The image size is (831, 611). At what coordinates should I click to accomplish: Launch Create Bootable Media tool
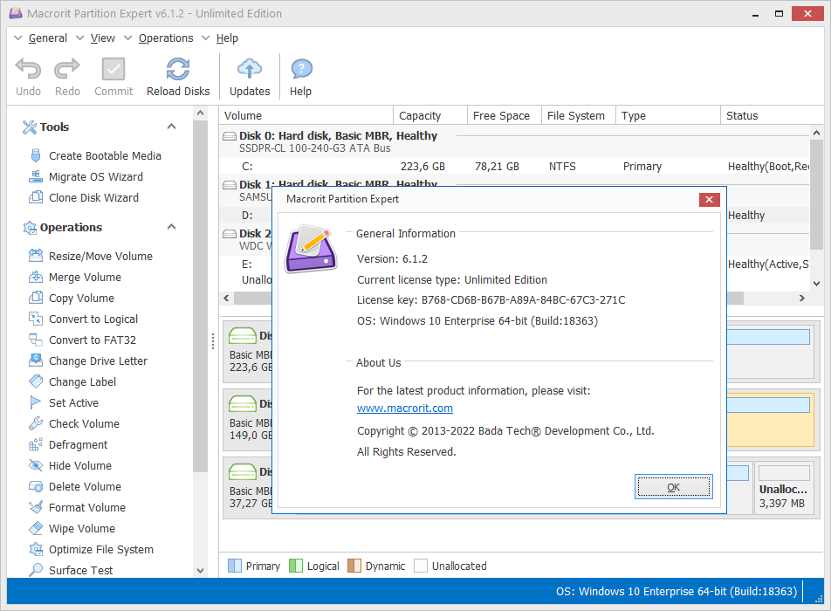tap(105, 155)
